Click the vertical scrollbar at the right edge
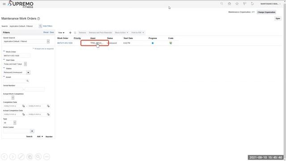 [x=285, y=80]
